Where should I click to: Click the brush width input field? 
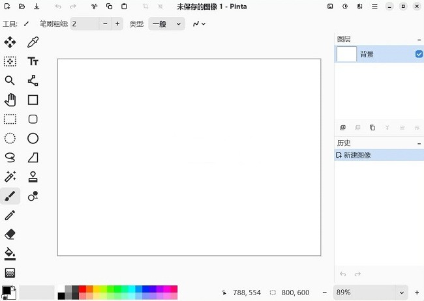[85, 24]
